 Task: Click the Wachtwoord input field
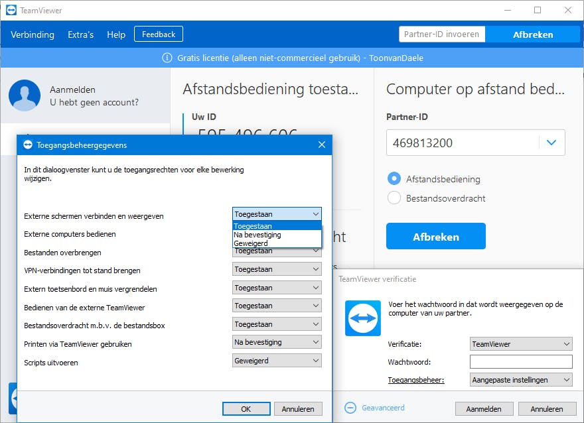tap(521, 361)
